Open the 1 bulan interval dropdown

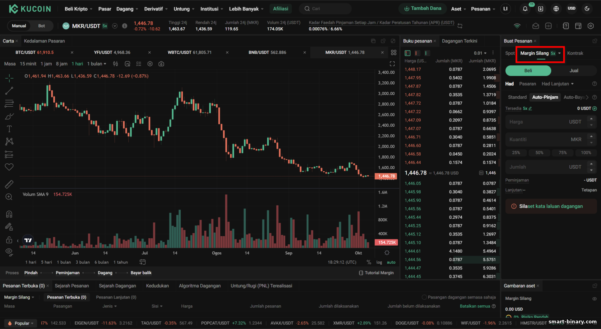[97, 64]
